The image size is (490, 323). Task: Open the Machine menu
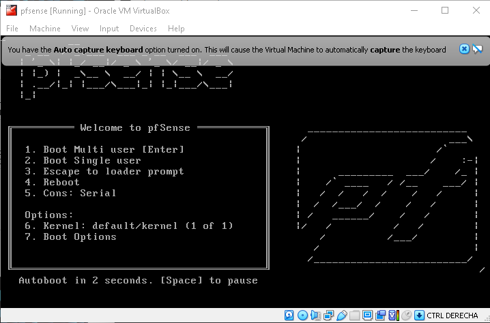point(44,29)
